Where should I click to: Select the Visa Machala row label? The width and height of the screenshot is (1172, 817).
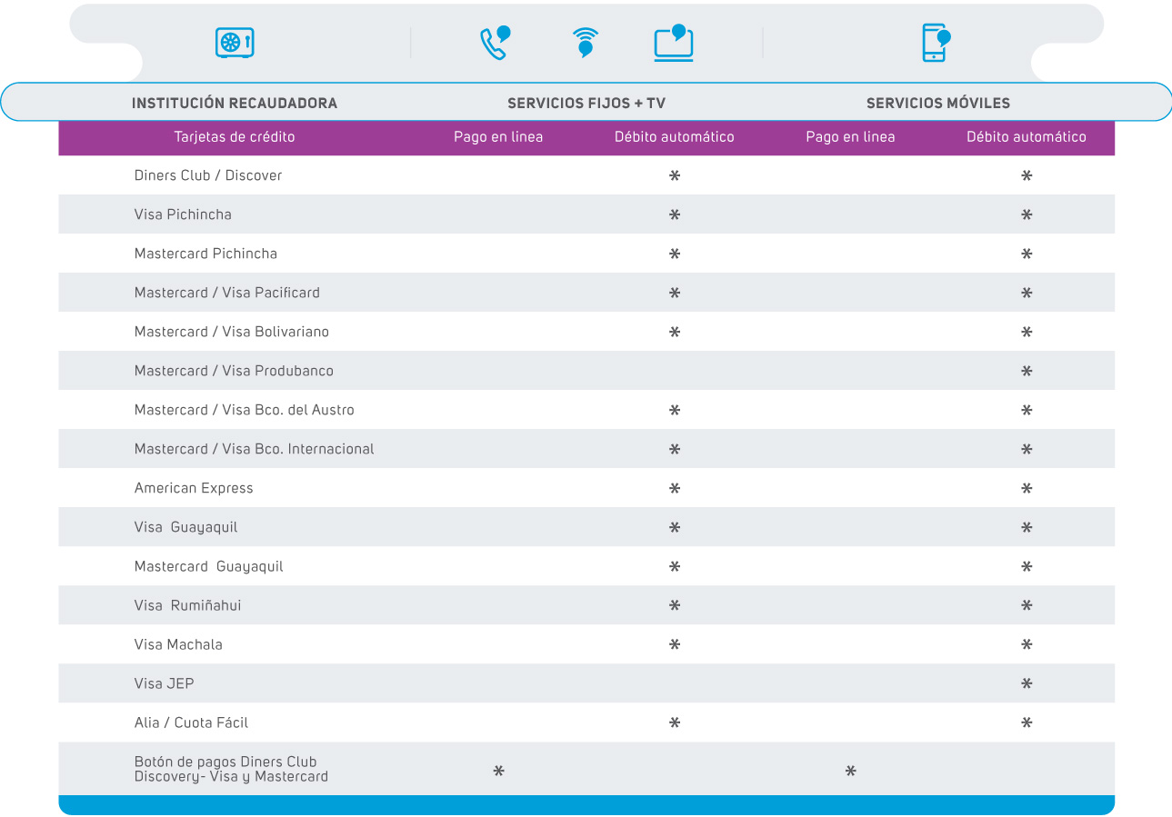(x=178, y=644)
